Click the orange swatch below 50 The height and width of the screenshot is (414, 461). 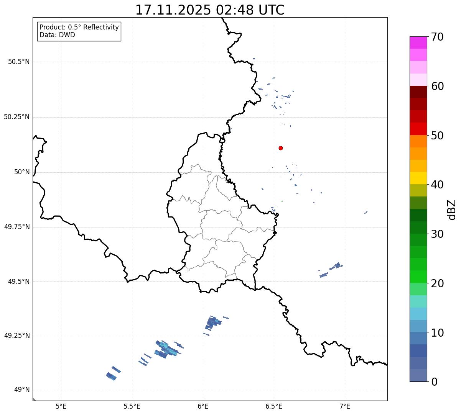(418, 141)
